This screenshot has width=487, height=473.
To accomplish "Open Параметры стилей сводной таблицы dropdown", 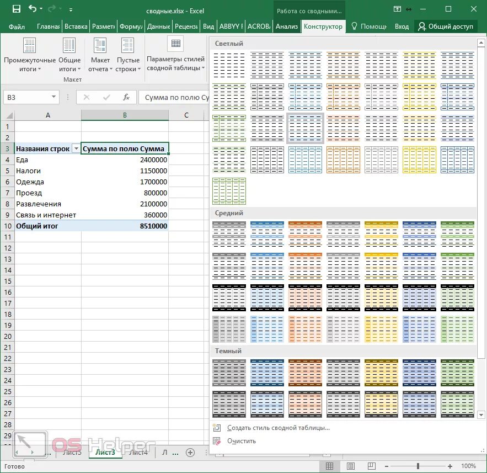I will (175, 54).
